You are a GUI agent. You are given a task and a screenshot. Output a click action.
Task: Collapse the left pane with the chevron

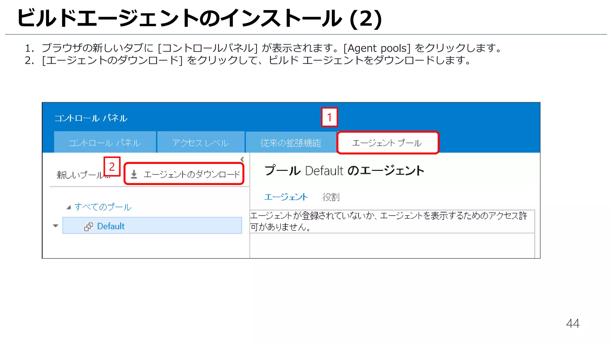click(x=242, y=159)
